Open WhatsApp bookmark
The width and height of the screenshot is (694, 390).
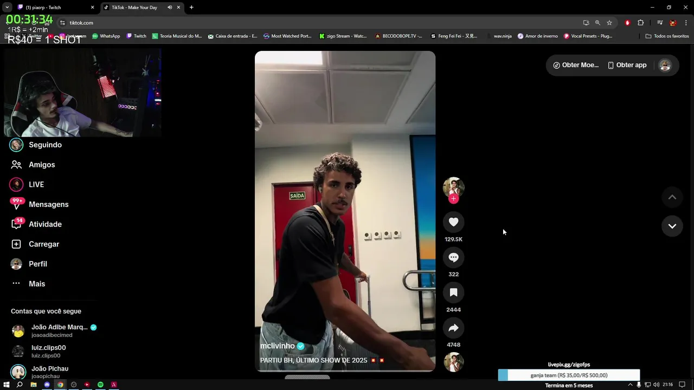pyautogui.click(x=106, y=36)
